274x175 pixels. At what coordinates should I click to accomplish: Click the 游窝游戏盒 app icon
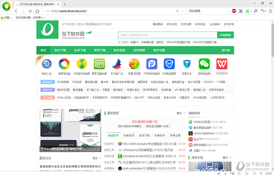click(x=64, y=64)
